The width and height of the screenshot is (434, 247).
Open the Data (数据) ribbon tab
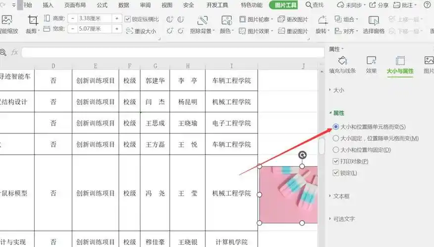click(x=124, y=5)
